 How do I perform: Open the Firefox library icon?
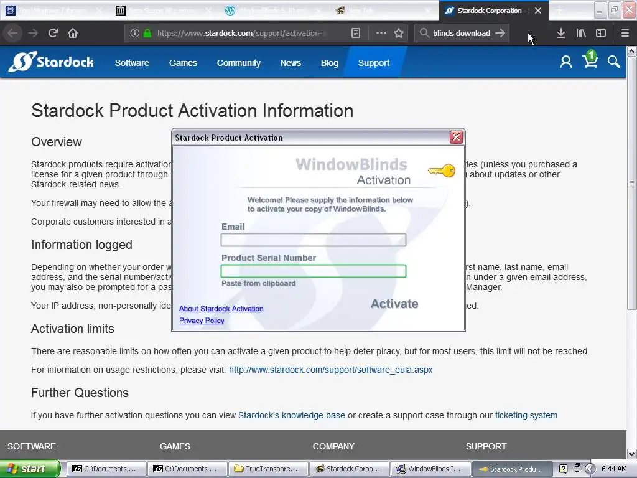click(x=581, y=33)
